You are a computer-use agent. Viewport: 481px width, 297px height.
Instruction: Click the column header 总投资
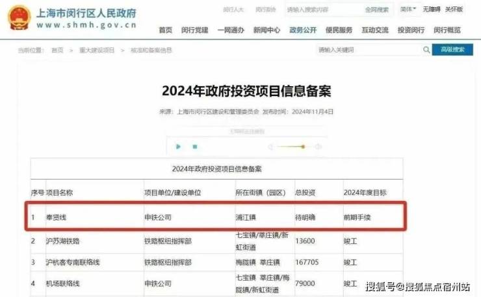[305, 193]
